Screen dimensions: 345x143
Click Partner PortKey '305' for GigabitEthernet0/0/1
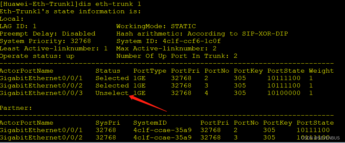(269, 130)
